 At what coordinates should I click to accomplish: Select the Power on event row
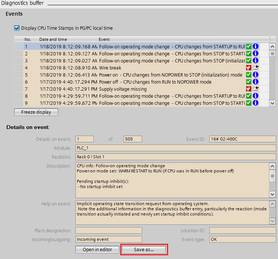(137, 75)
